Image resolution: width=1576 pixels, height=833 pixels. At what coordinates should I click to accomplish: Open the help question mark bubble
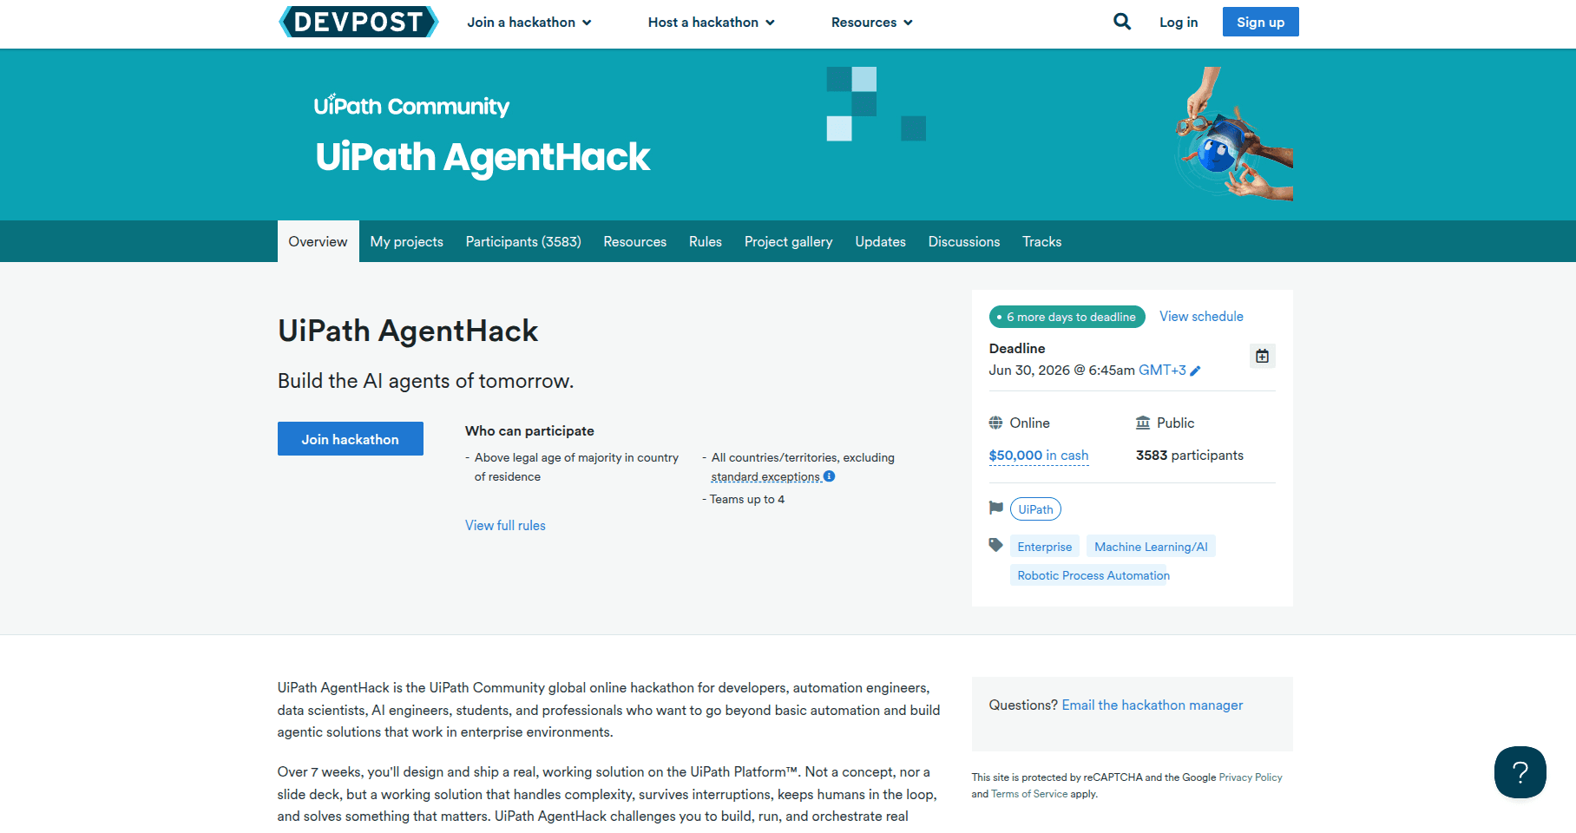click(1520, 771)
